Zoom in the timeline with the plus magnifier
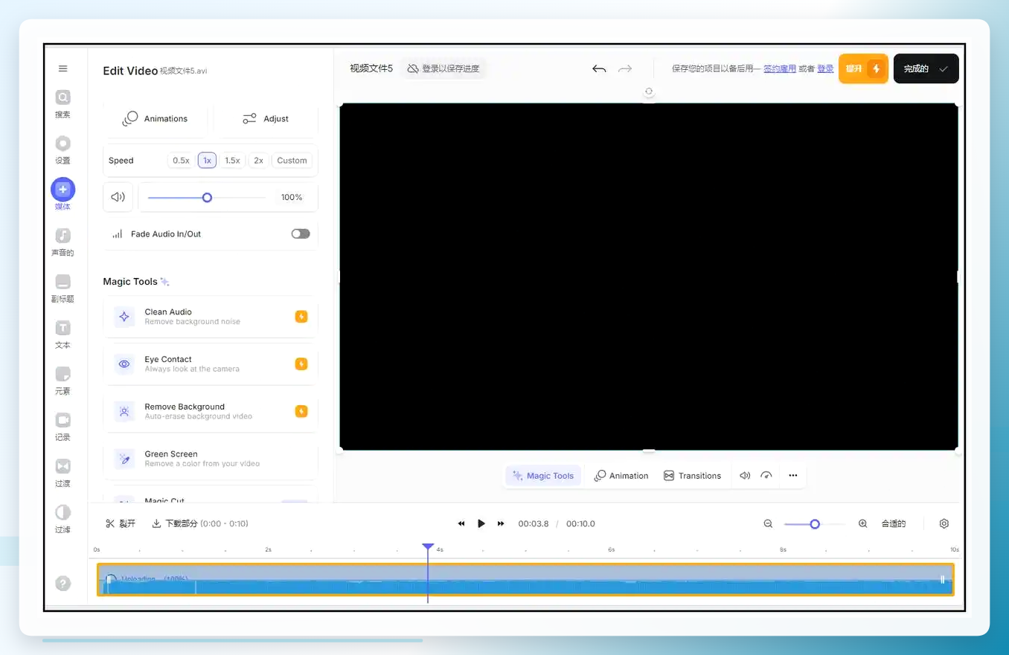This screenshot has width=1009, height=655. [863, 523]
